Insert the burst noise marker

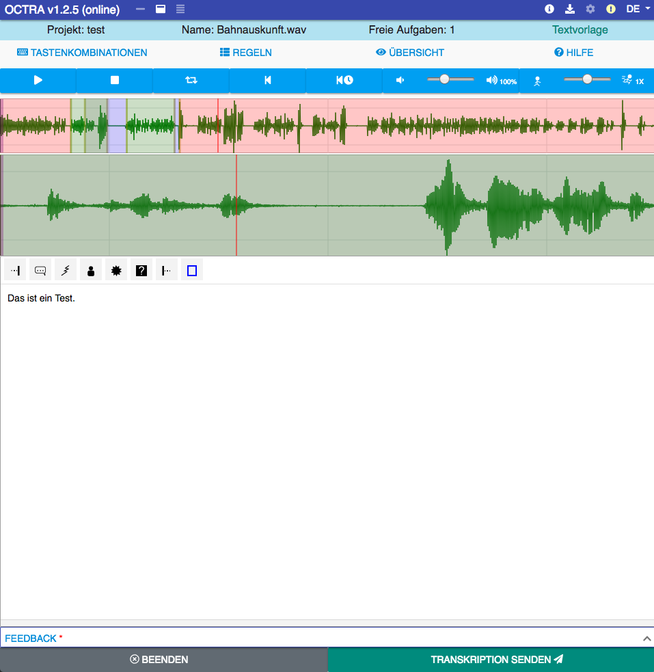click(116, 271)
